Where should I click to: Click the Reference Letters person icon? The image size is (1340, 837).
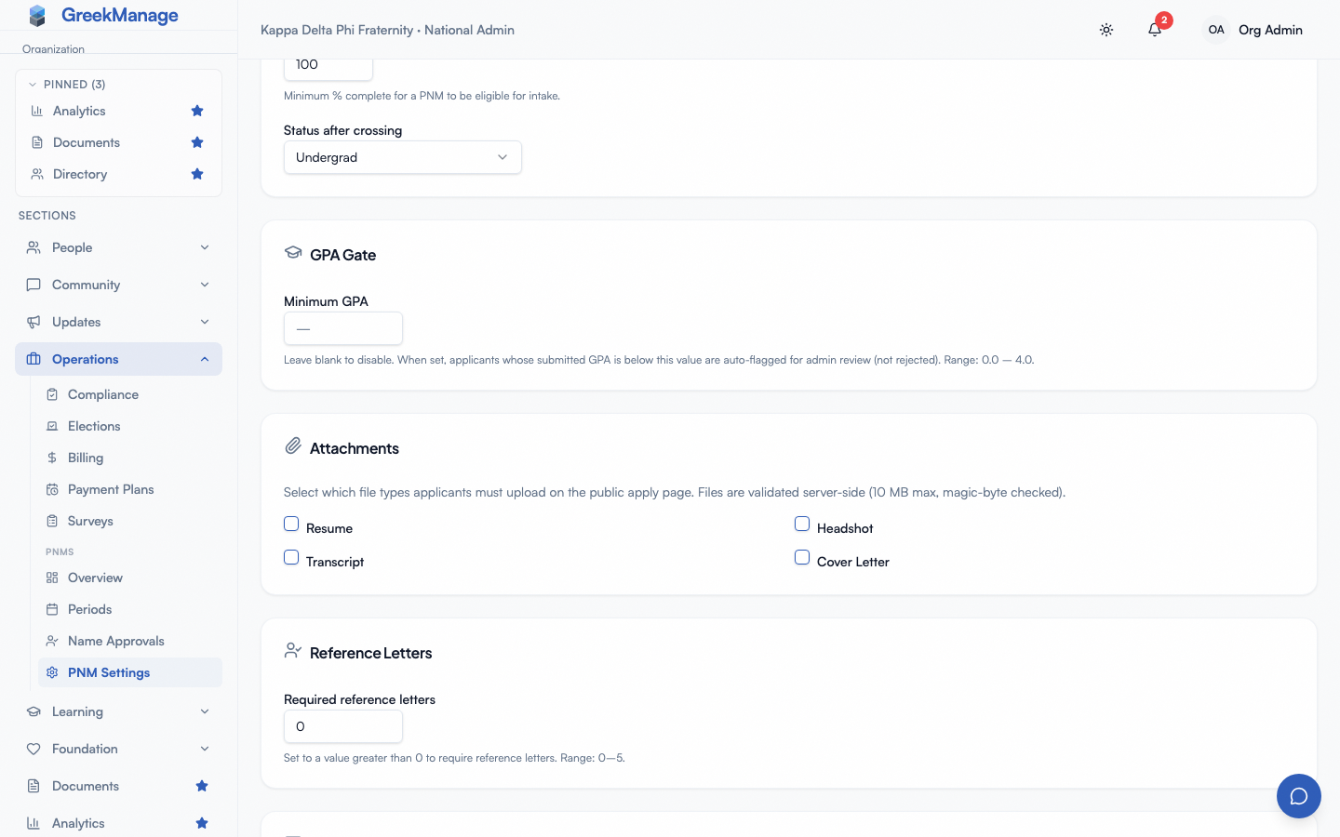293,651
